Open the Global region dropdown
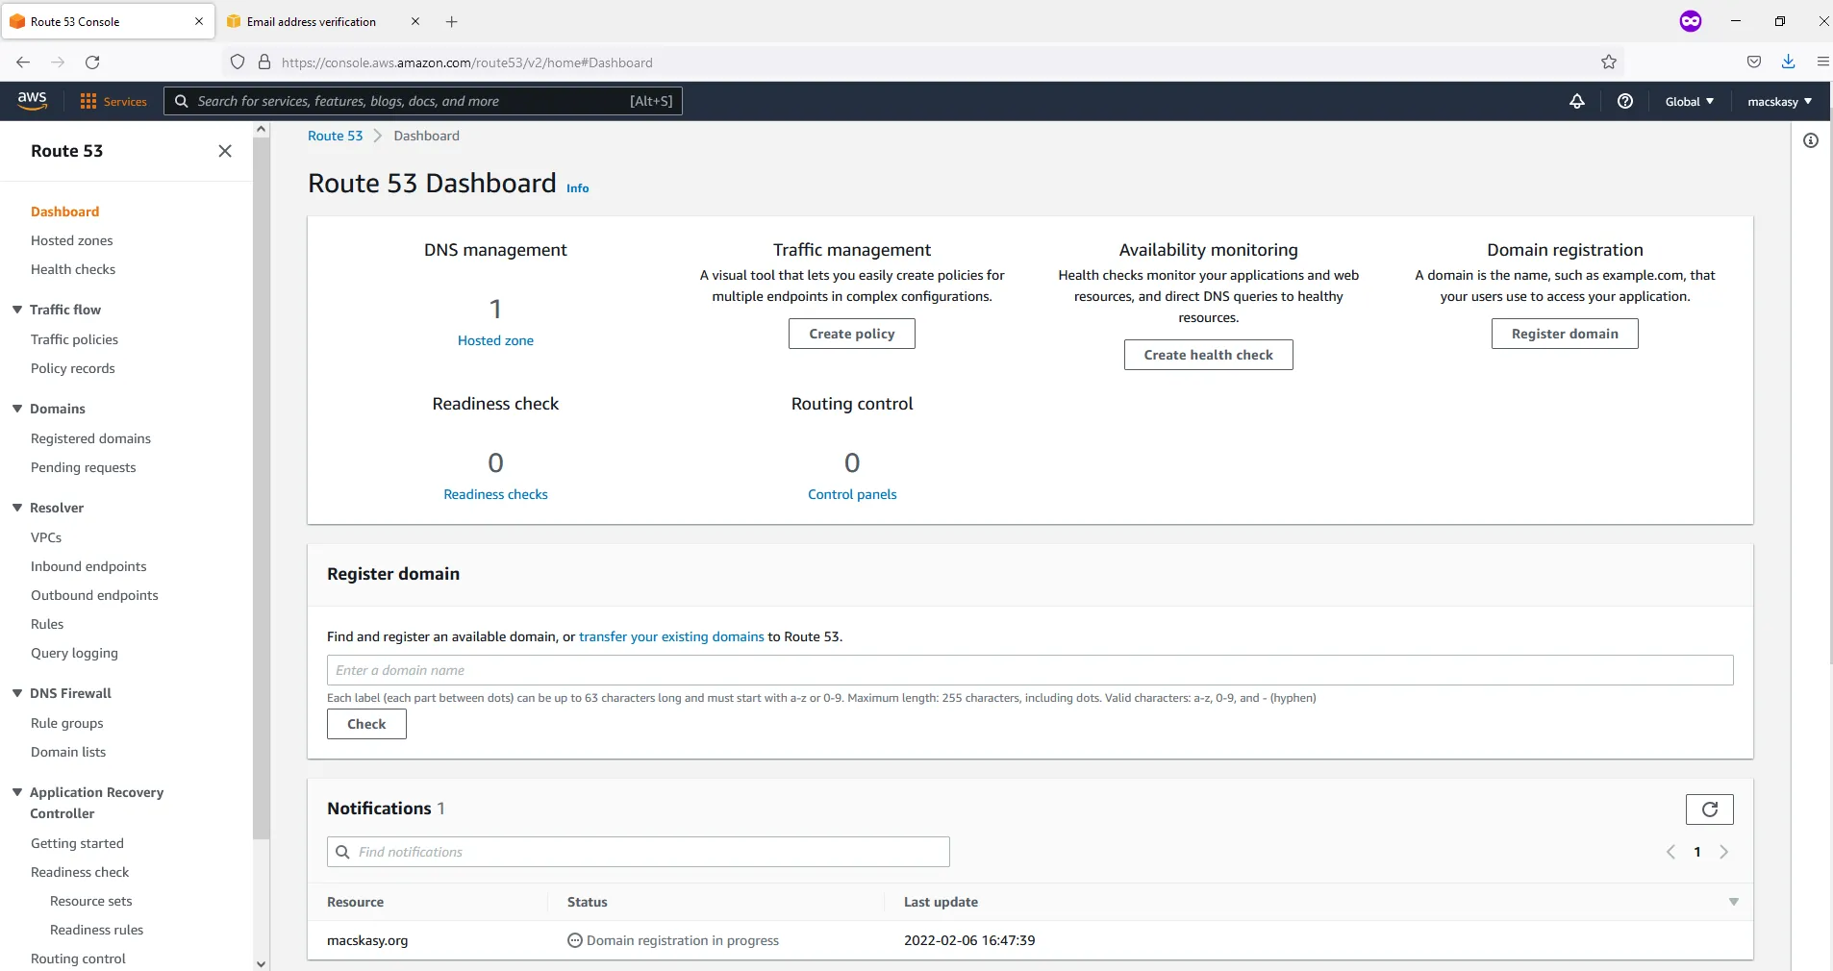Screen dimensions: 1833x971 [x=1690, y=101]
